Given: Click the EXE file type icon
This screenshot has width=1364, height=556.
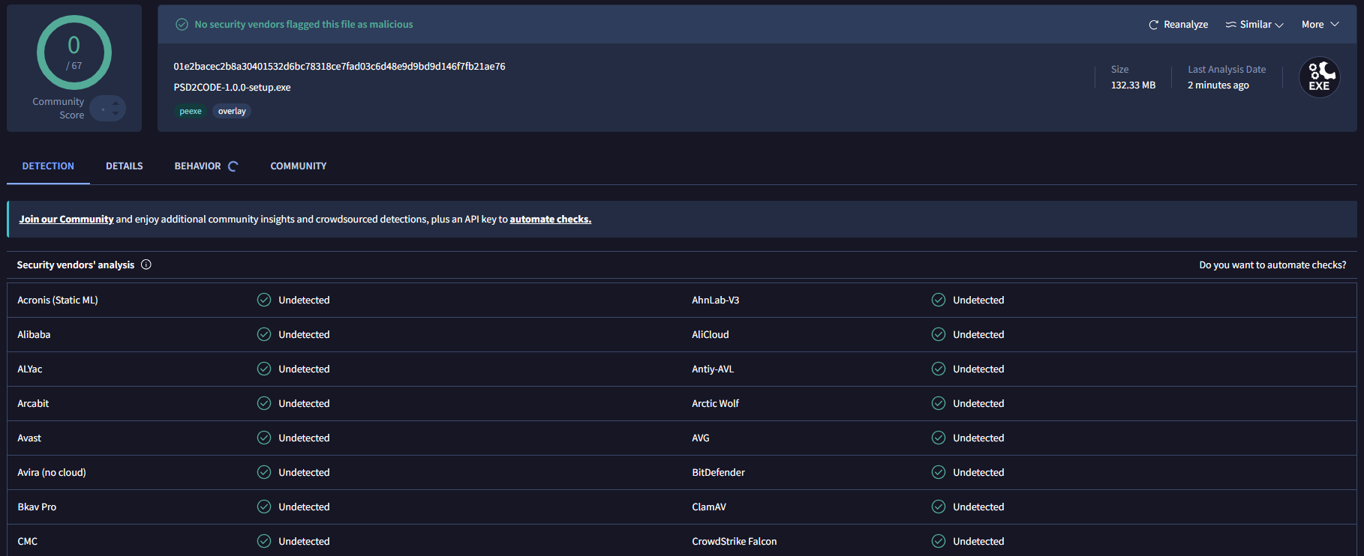Looking at the screenshot, I should [1319, 77].
